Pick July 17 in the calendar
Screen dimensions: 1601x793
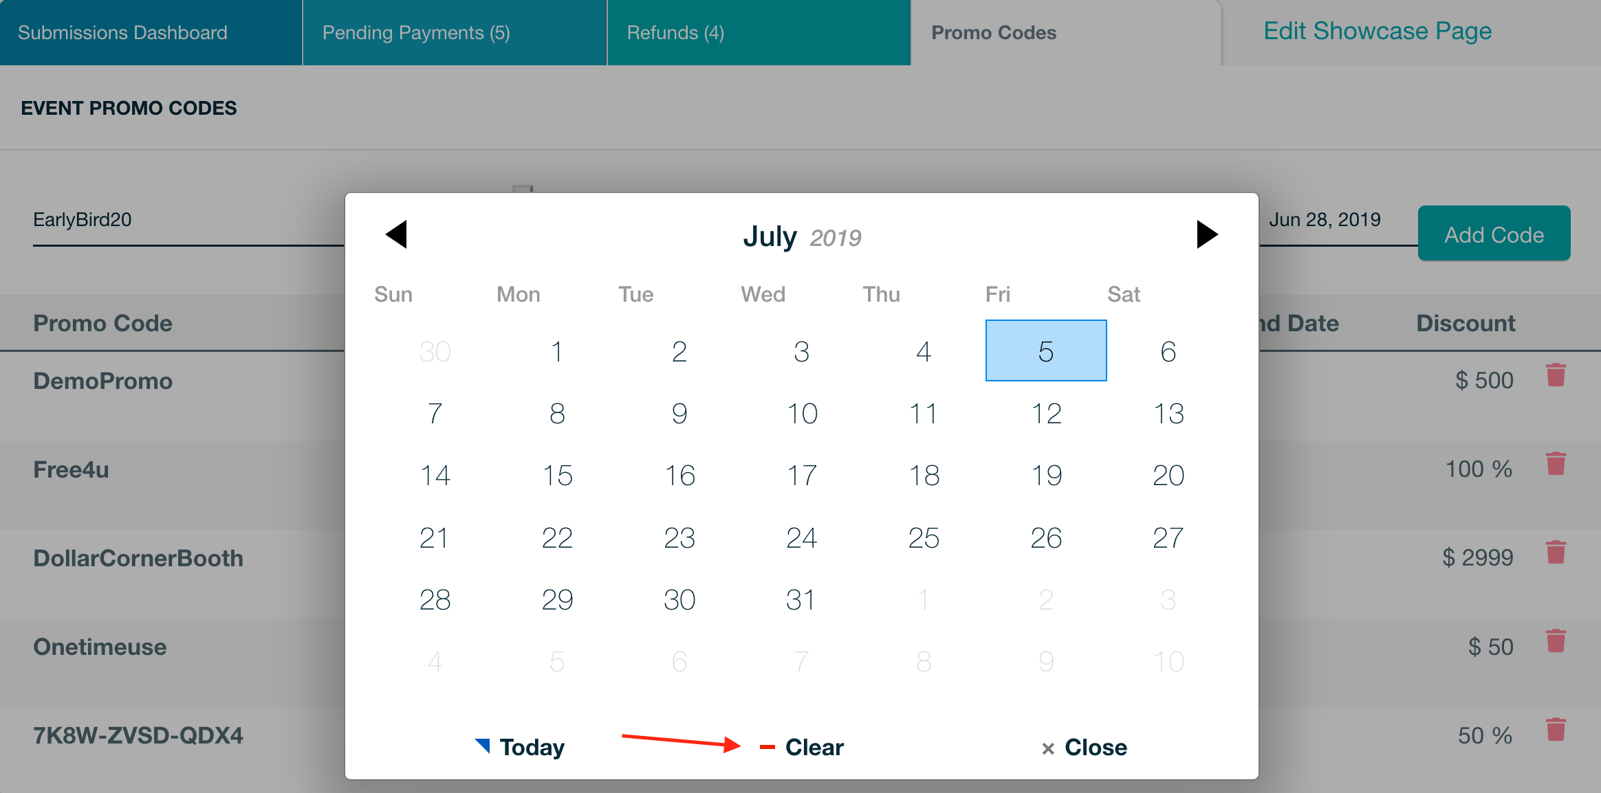point(802,476)
